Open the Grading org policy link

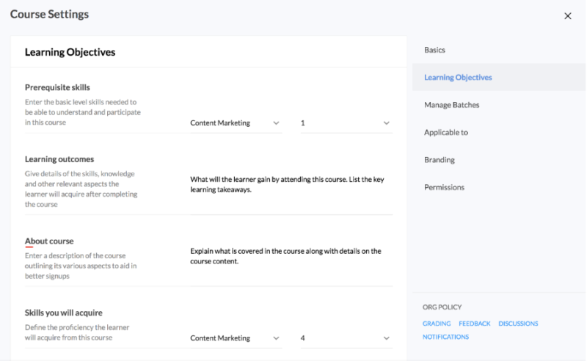pyautogui.click(x=437, y=324)
